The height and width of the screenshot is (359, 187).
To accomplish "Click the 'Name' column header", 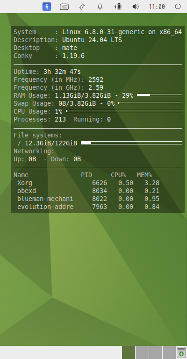I will (21, 175).
